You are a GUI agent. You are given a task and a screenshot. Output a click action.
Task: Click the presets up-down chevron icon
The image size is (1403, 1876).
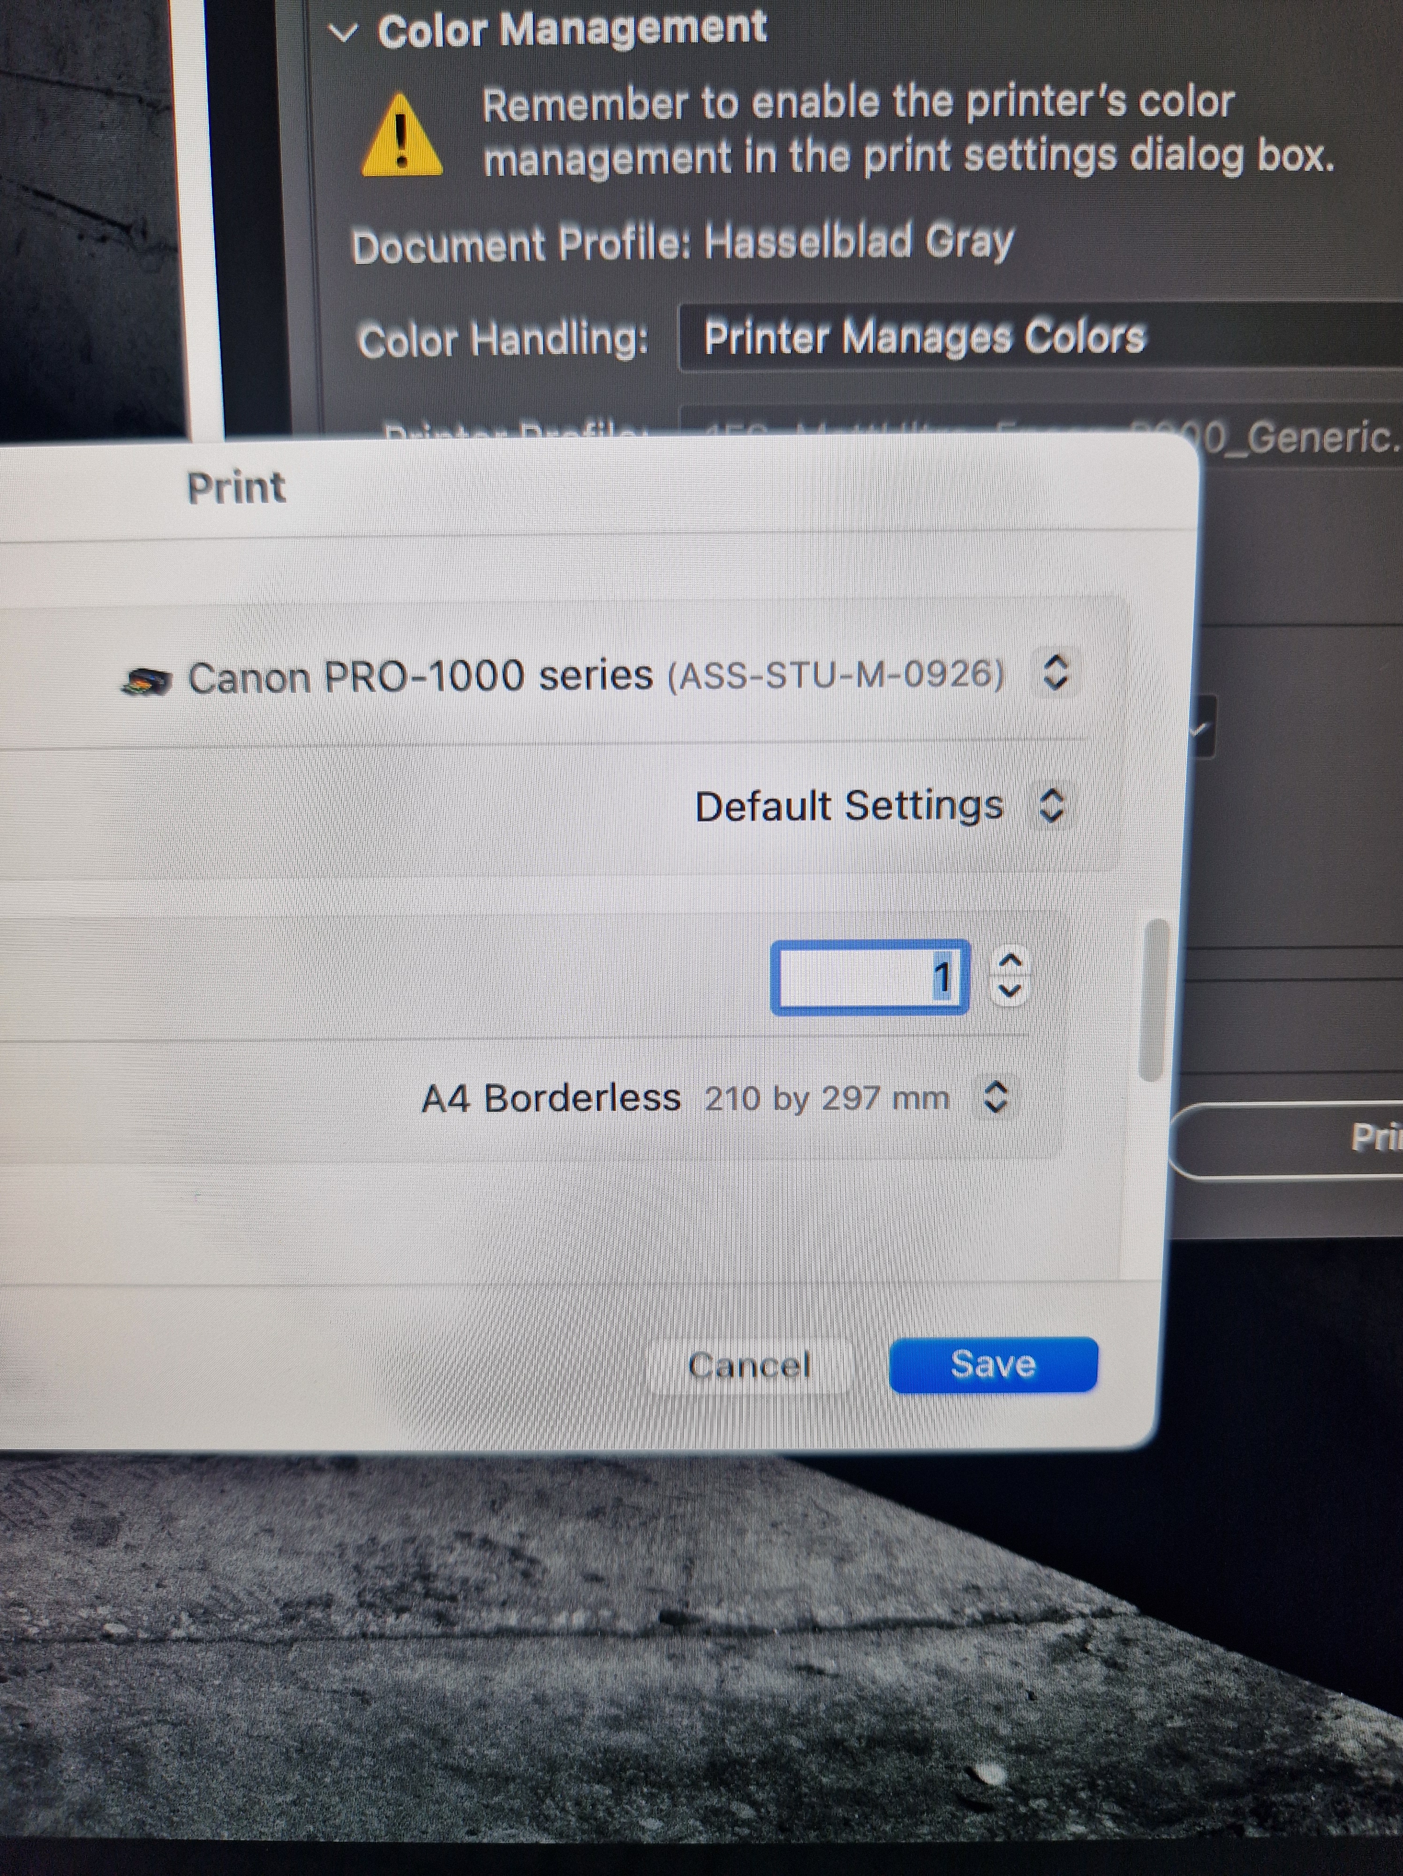point(1051,806)
